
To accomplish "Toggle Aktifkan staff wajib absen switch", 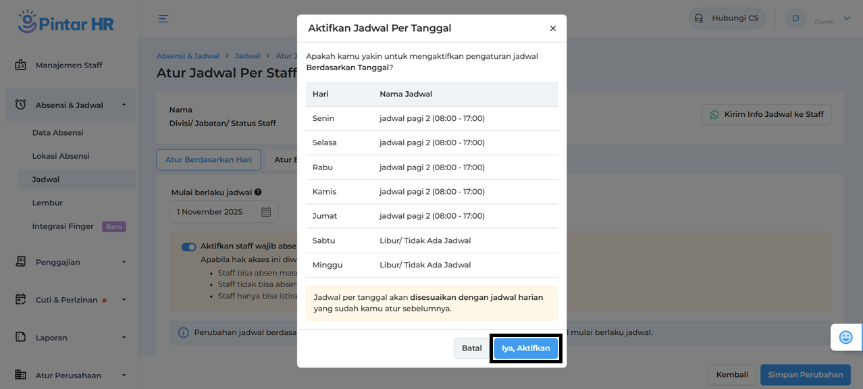I will tap(188, 247).
